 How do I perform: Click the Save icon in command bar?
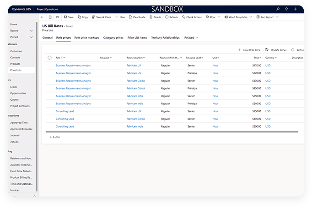[65, 17]
